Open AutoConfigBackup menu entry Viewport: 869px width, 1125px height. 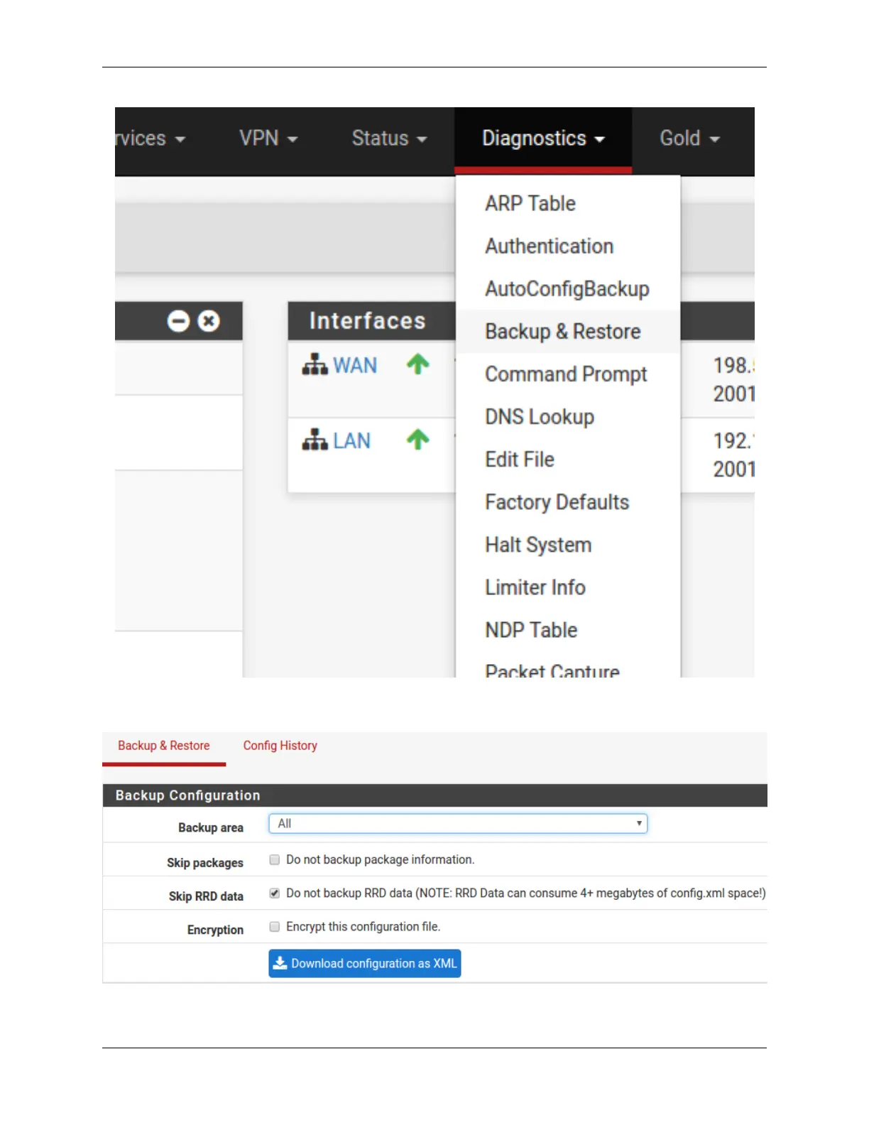click(567, 289)
